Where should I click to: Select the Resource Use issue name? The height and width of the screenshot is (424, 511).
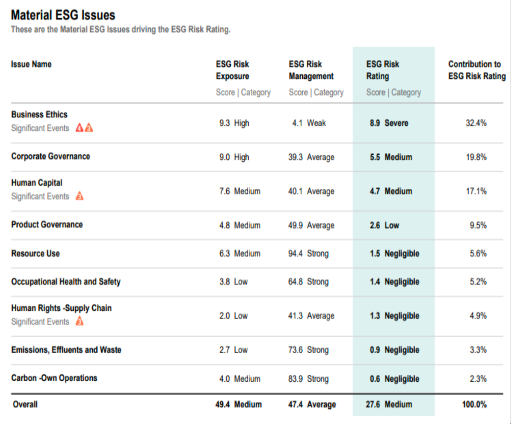[35, 253]
